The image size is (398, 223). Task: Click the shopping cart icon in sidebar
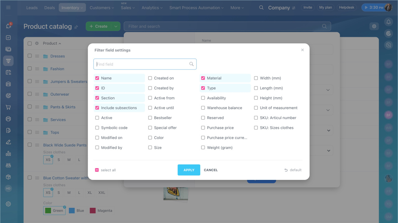point(8,107)
